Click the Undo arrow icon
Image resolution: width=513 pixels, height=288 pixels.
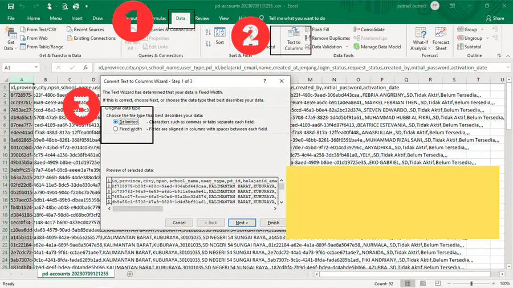(22, 6)
